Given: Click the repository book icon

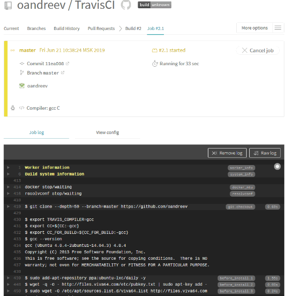Looking at the screenshot, I should tap(8, 5).
